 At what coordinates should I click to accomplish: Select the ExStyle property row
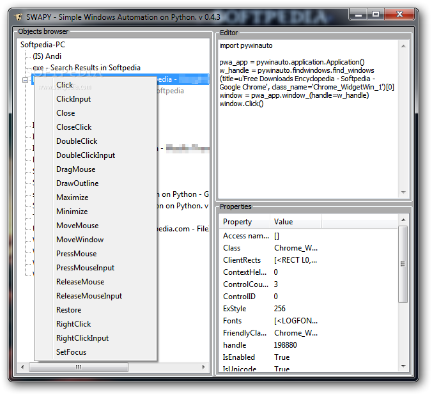pos(309,309)
